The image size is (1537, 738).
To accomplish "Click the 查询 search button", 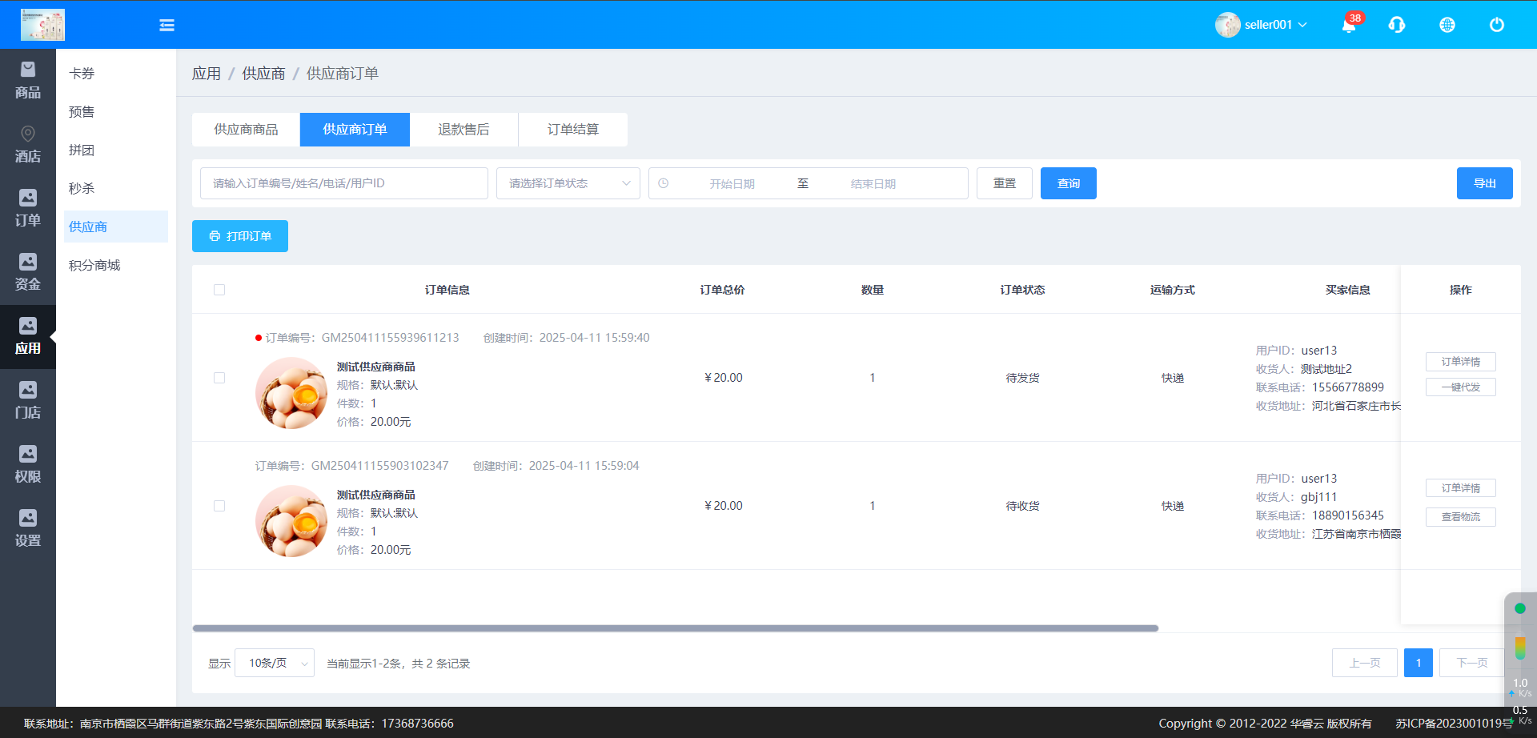I will [1068, 183].
